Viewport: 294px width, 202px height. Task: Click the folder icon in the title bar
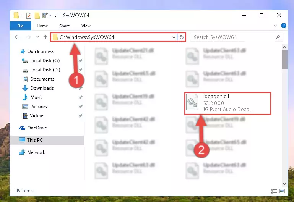[16, 15]
